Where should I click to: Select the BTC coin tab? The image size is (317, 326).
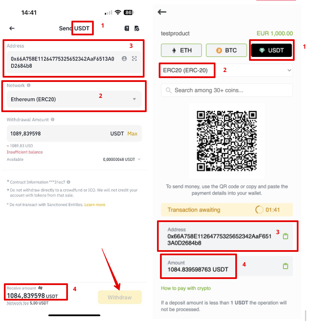click(226, 50)
